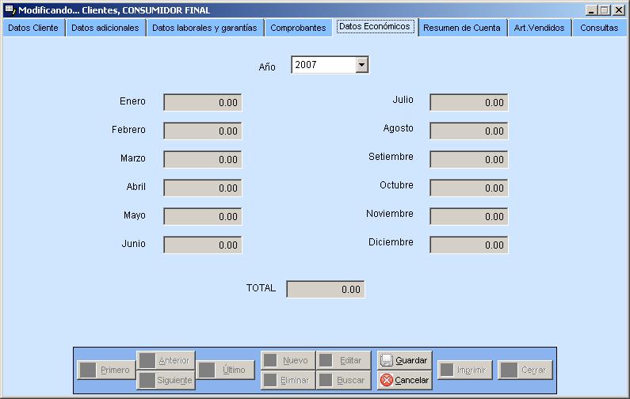630x399 pixels.
Task: Open the Año dropdown arrow
Action: (362, 66)
